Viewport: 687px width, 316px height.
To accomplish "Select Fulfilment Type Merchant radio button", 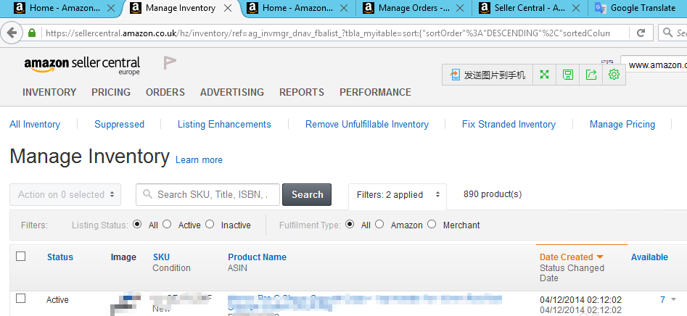I will (x=432, y=224).
